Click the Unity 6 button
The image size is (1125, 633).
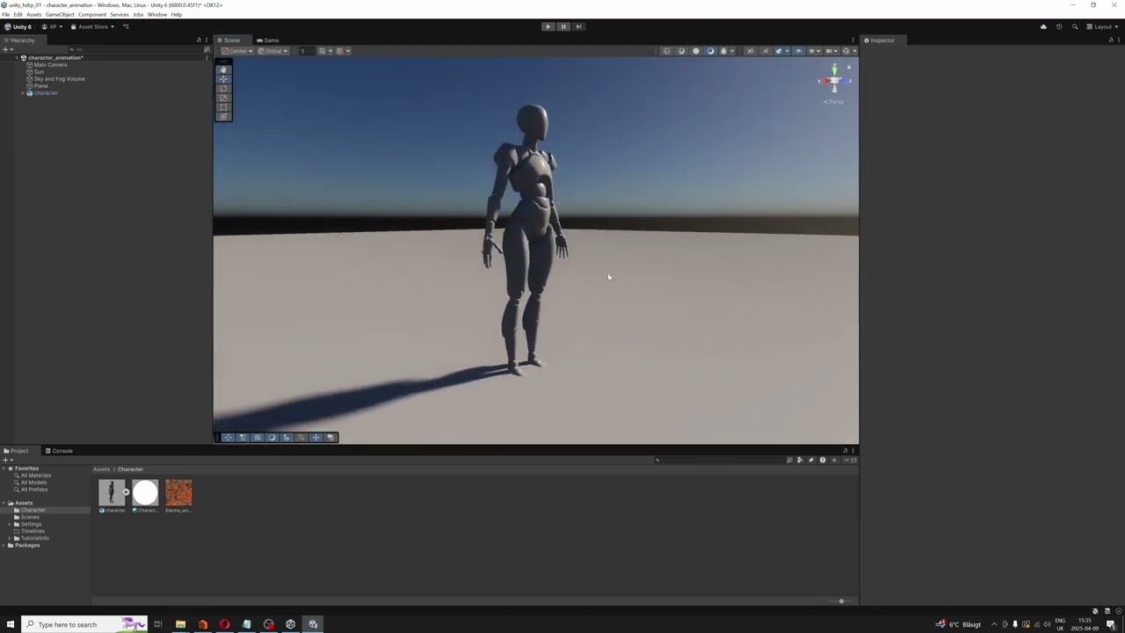point(18,26)
